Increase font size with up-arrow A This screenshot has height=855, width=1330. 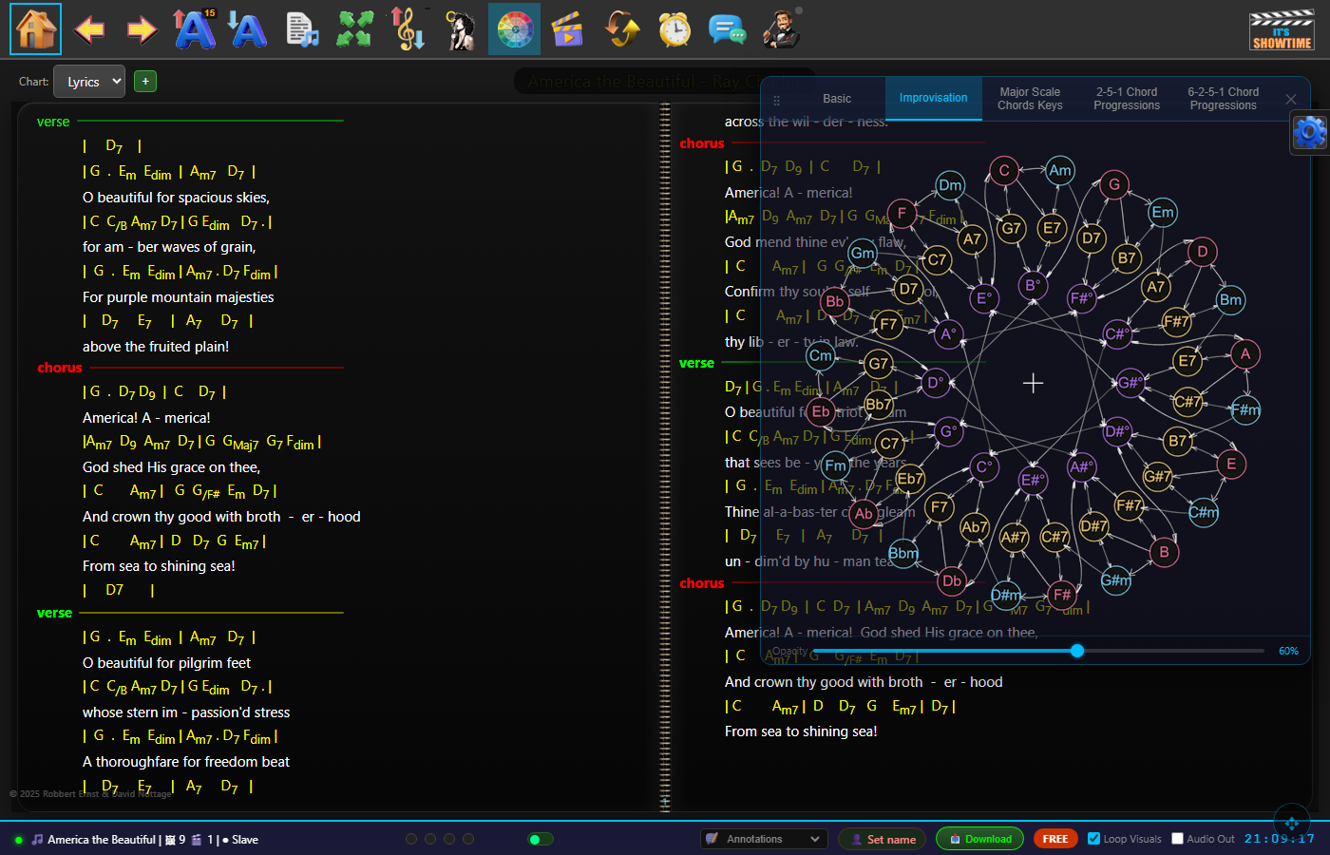tap(195, 28)
